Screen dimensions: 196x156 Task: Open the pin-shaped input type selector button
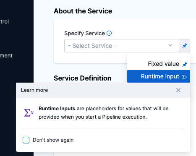185,46
